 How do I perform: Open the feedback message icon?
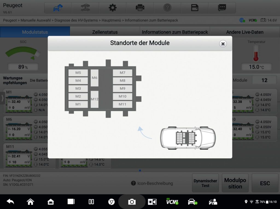pyautogui.click(x=222, y=8)
